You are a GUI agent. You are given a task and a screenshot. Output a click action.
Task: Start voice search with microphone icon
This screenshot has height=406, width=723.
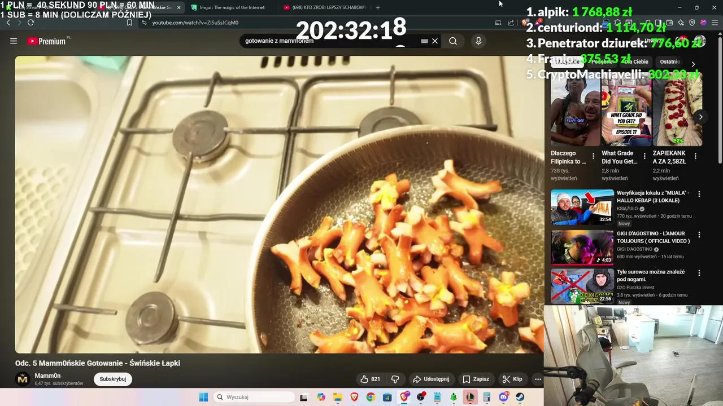[x=478, y=41]
